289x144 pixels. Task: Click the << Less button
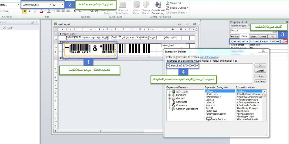pos(260,81)
